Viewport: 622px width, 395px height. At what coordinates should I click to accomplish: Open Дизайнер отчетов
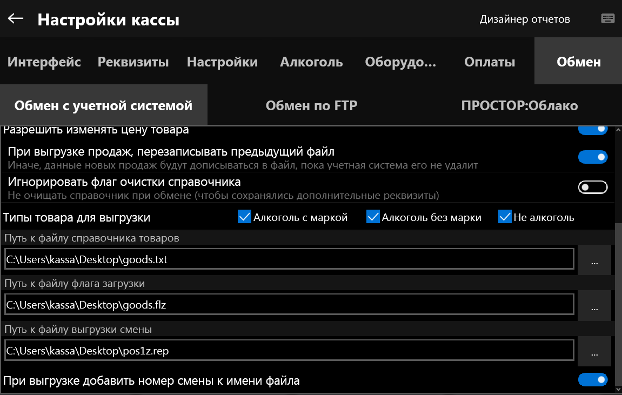tap(524, 19)
